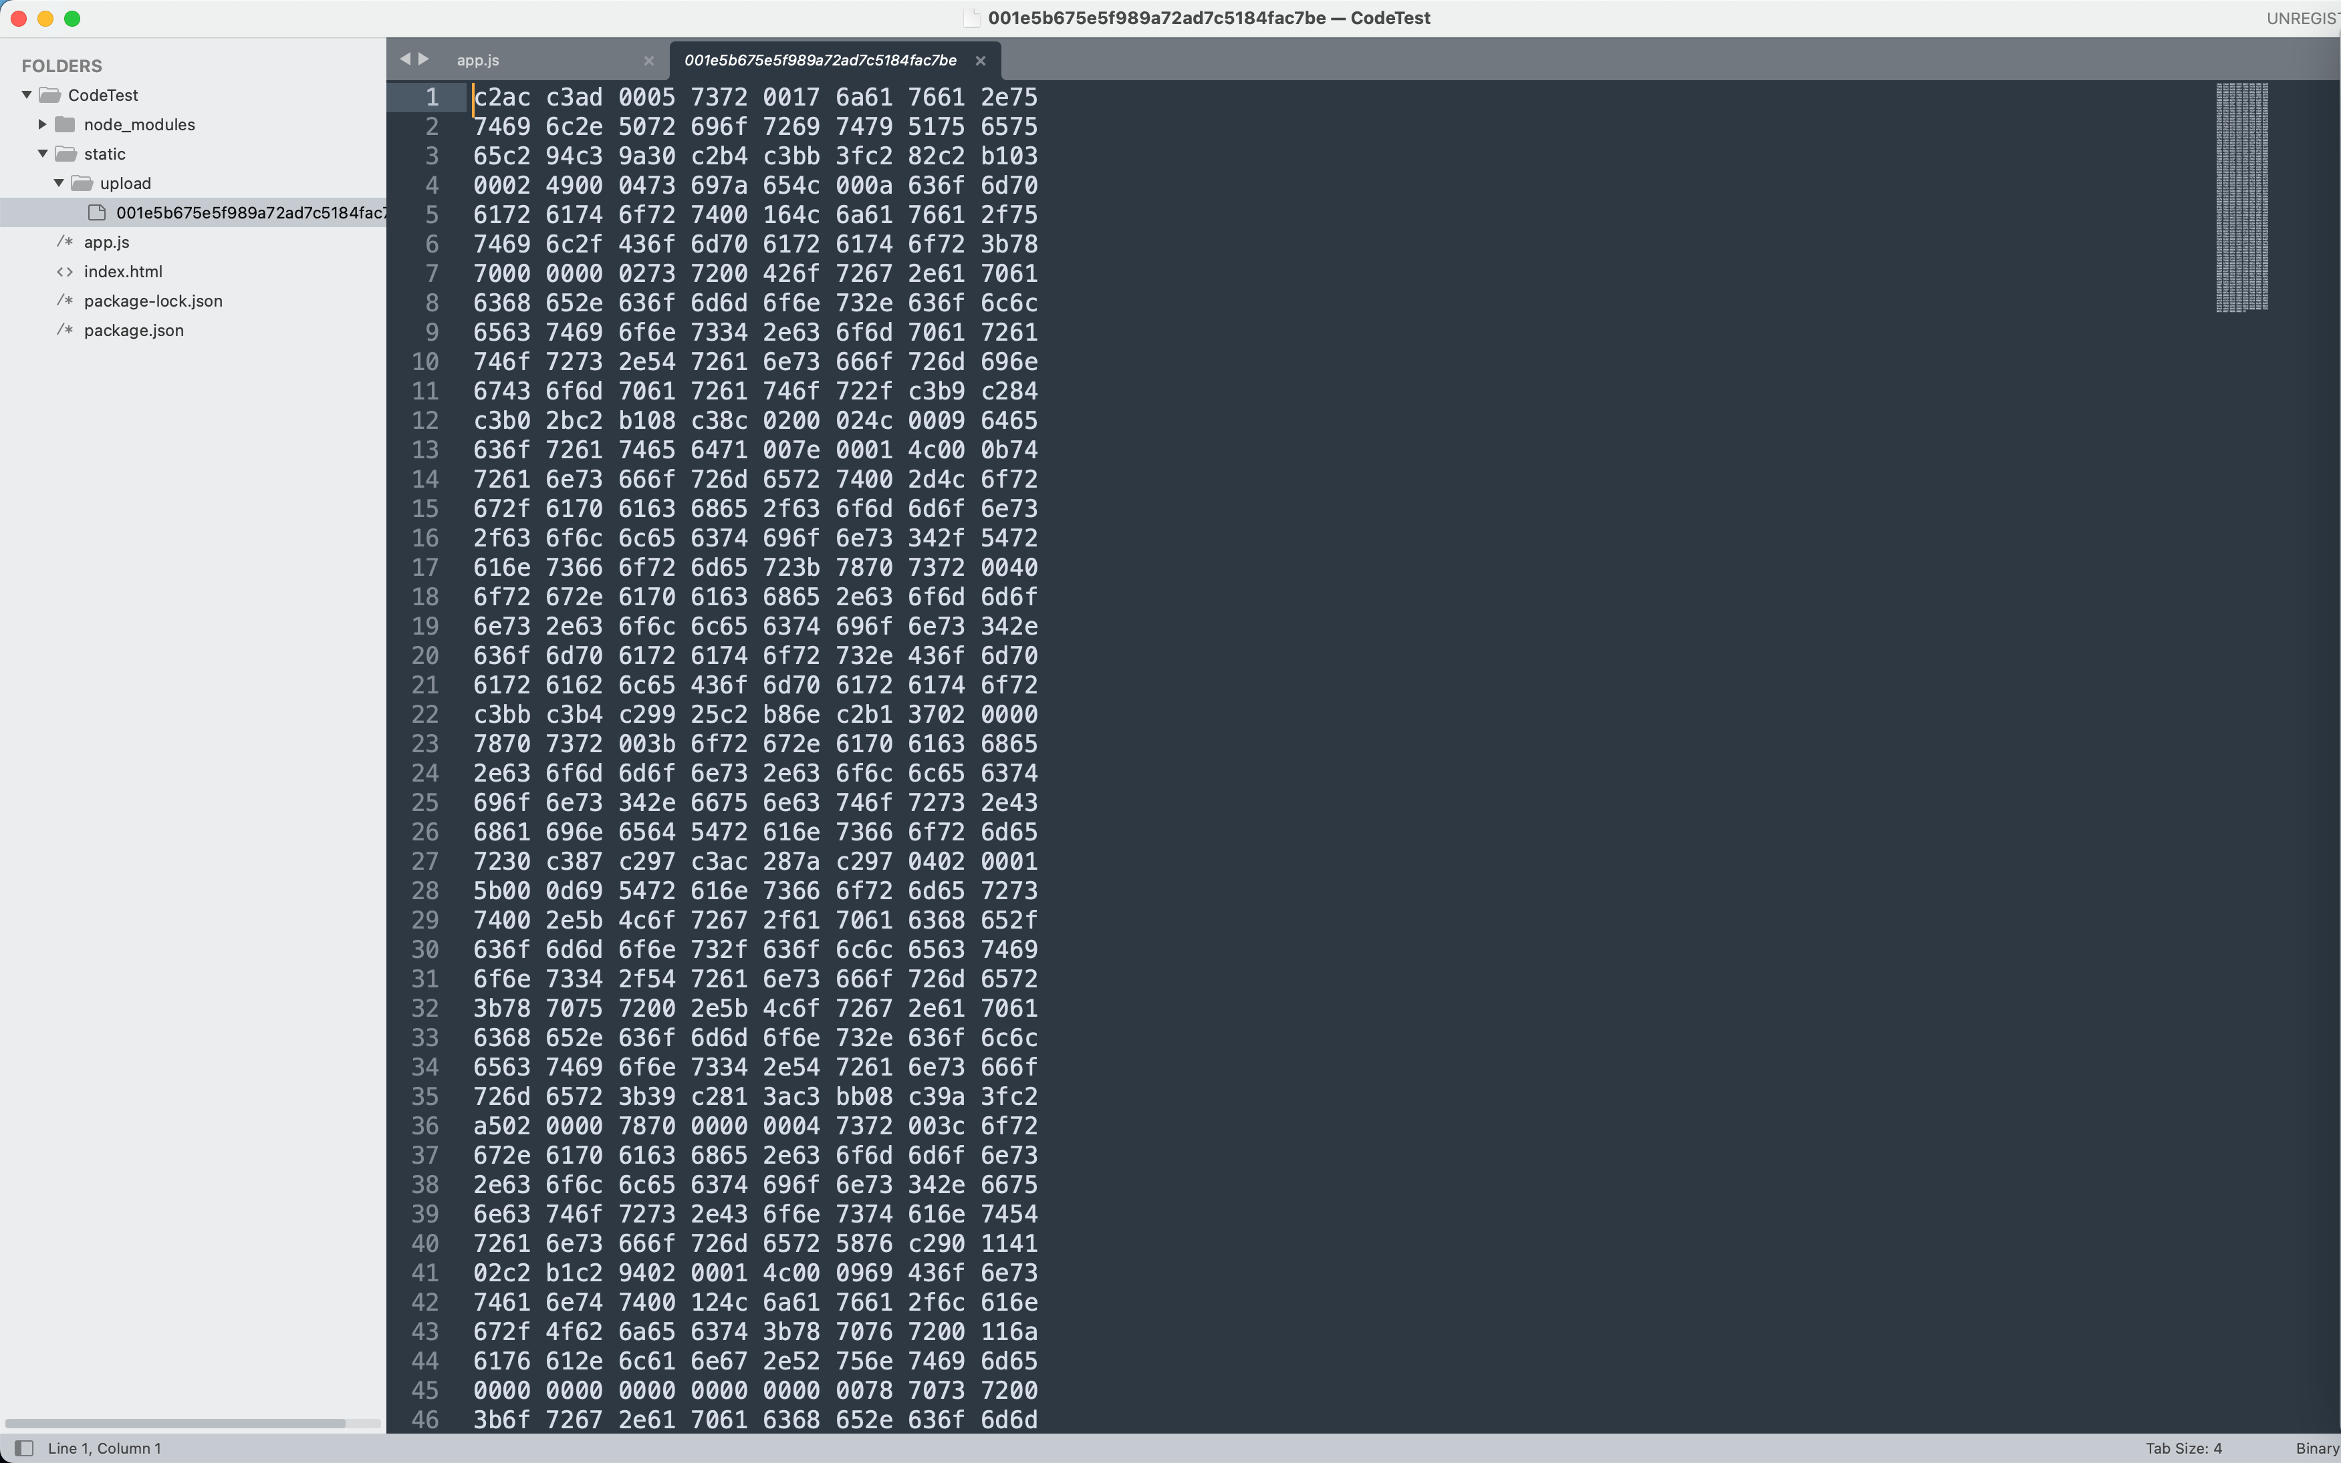Switch to the app.js tab
The width and height of the screenshot is (2341, 1463).
point(478,60)
